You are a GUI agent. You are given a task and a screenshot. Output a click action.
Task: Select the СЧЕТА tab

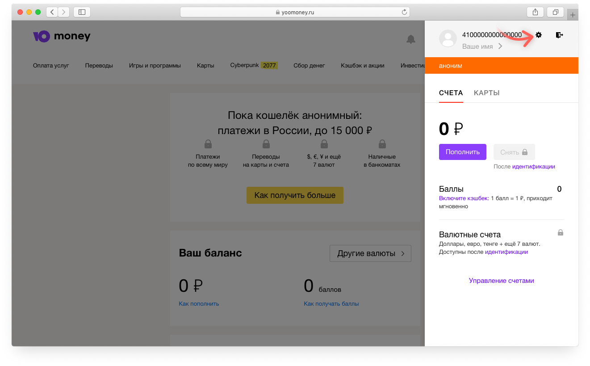(451, 93)
